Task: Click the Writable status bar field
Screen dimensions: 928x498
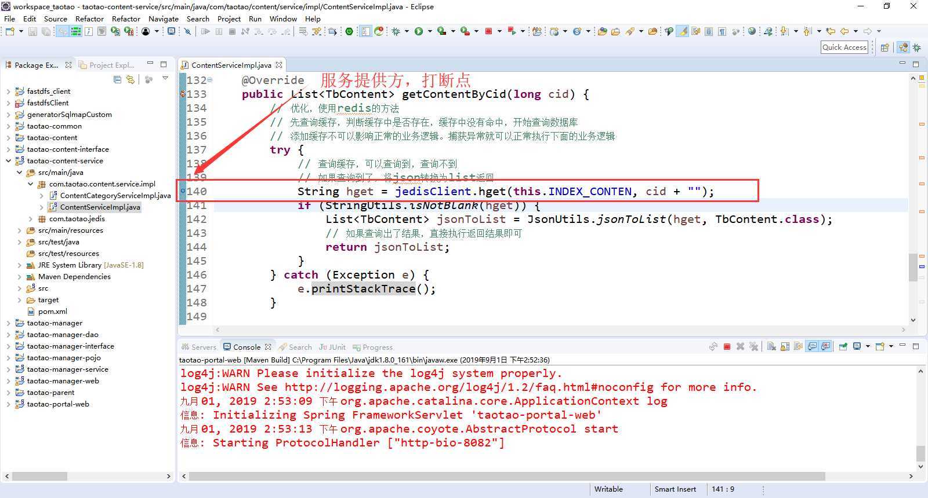Action: point(608,489)
